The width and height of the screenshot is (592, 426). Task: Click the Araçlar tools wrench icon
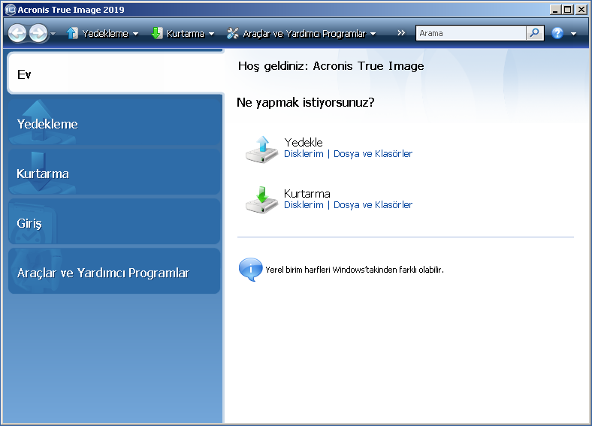point(233,33)
